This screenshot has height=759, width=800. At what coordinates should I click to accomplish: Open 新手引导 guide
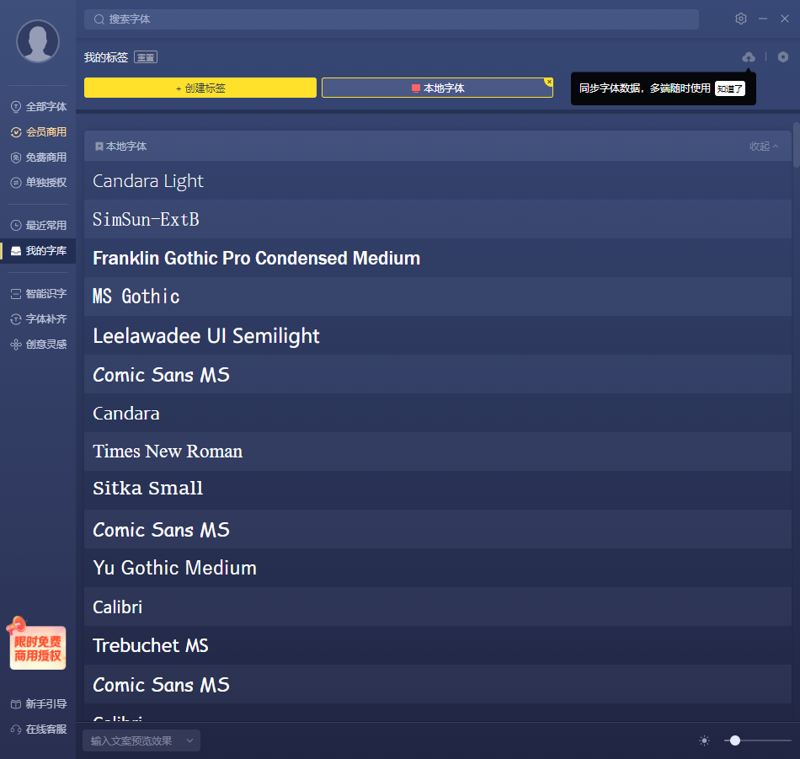coord(38,704)
